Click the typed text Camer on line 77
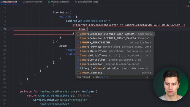The height and width of the screenshot is (107, 190). (83, 29)
